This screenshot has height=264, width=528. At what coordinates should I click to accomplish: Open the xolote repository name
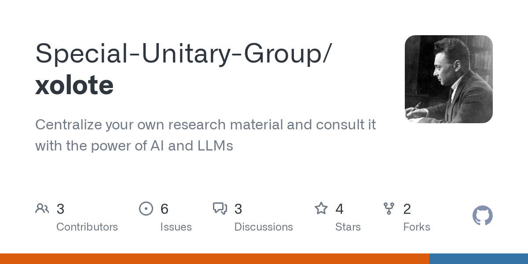click(x=74, y=85)
